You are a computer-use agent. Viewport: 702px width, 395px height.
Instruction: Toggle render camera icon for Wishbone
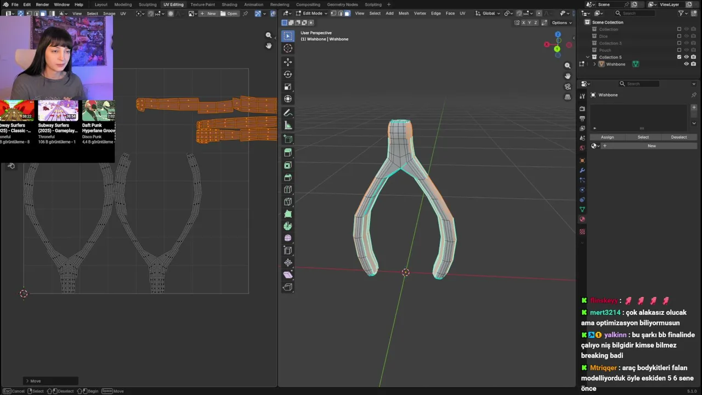click(x=693, y=64)
